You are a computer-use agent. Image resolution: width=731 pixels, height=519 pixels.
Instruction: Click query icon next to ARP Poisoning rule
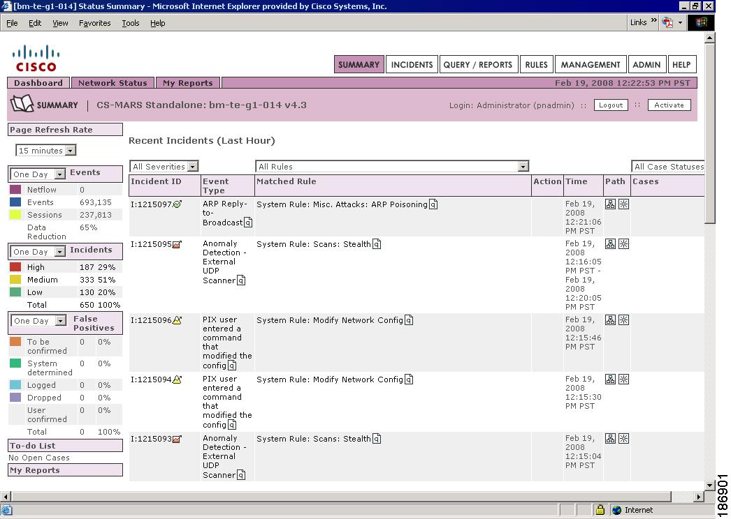point(433,204)
